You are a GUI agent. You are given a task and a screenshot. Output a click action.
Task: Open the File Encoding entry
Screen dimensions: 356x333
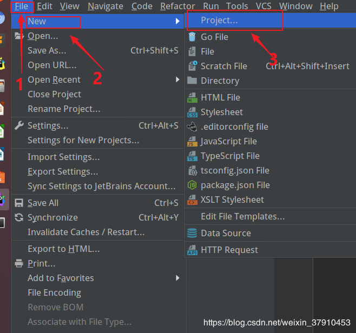point(97,292)
